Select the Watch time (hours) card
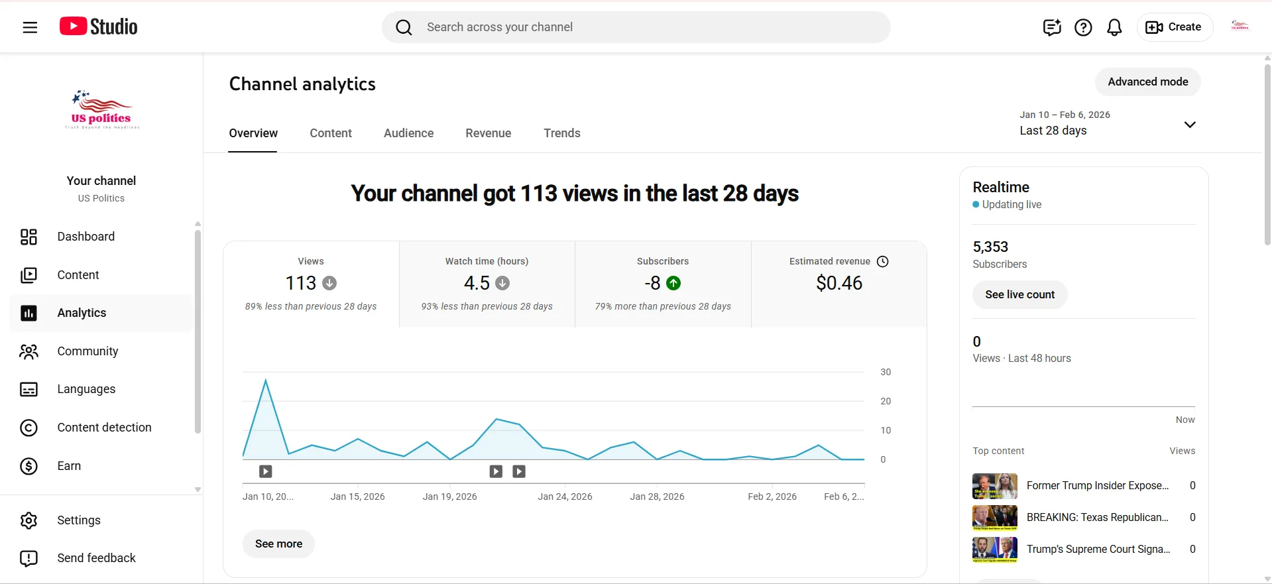The image size is (1272, 584). pyautogui.click(x=487, y=284)
